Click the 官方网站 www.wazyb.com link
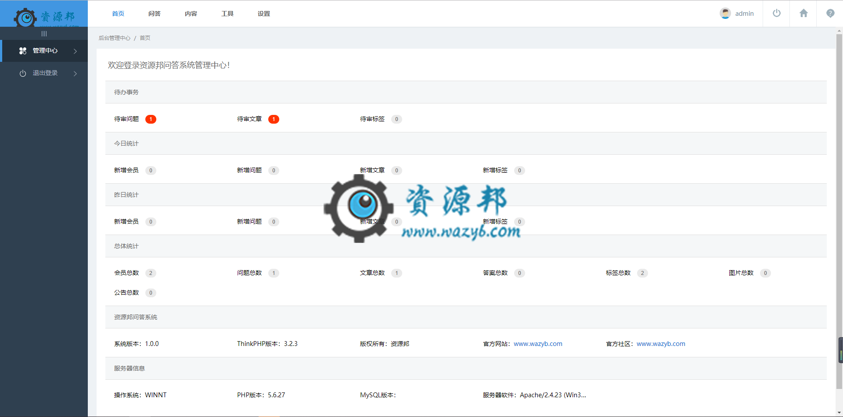The image size is (843, 417). coord(538,344)
